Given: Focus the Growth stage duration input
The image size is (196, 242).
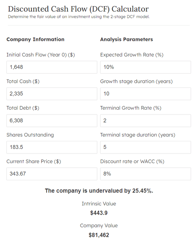Looking at the screenshot, I should tap(145, 94).
